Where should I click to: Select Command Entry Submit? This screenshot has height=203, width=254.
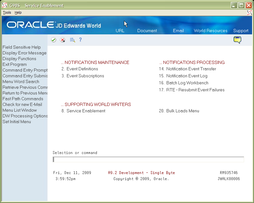25,76
